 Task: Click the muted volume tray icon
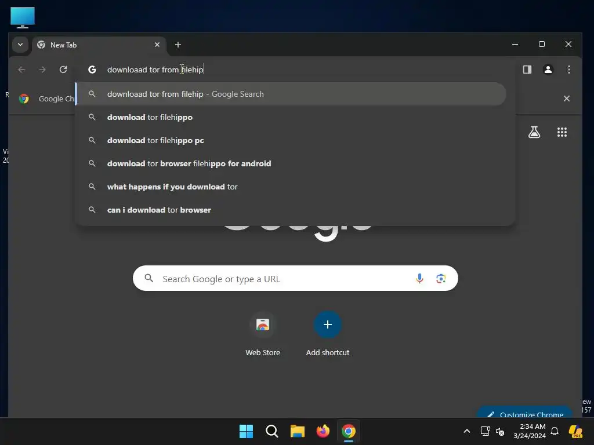[x=500, y=431]
